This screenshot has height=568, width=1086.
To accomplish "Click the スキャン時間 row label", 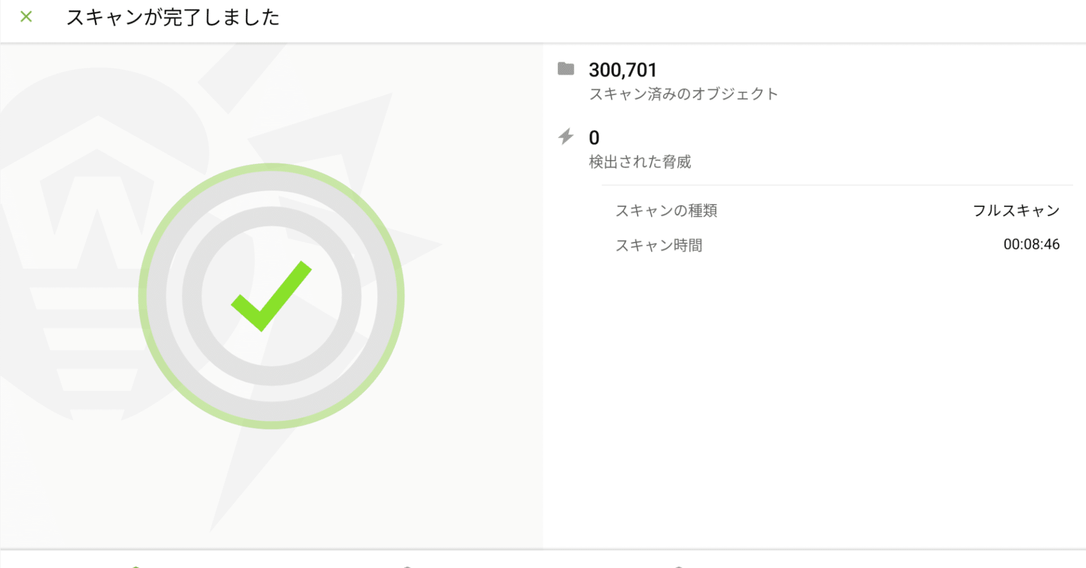I will 659,245.
